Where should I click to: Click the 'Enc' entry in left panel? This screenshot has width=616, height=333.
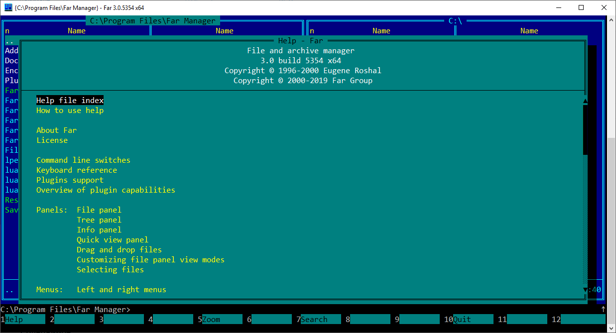coord(11,71)
